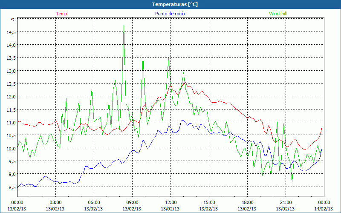The width and height of the screenshot is (341, 213).
Task: Click the °C unit label on y-axis
Action: click(13, 20)
